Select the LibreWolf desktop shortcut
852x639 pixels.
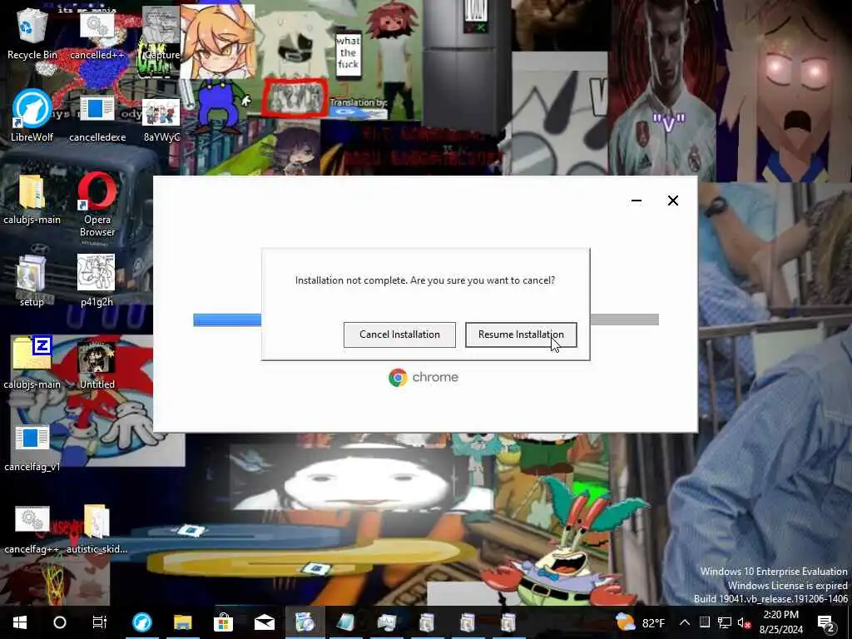[32, 116]
